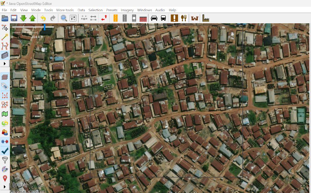The image size is (311, 193).
Task: Open the search magnifier tool
Action: coord(64,18)
